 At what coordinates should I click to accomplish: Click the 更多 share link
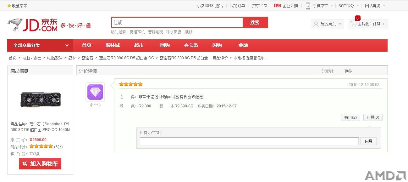click(x=348, y=71)
